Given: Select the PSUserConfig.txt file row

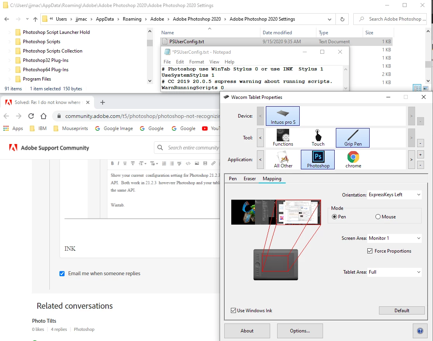Looking at the screenshot, I should pos(276,42).
